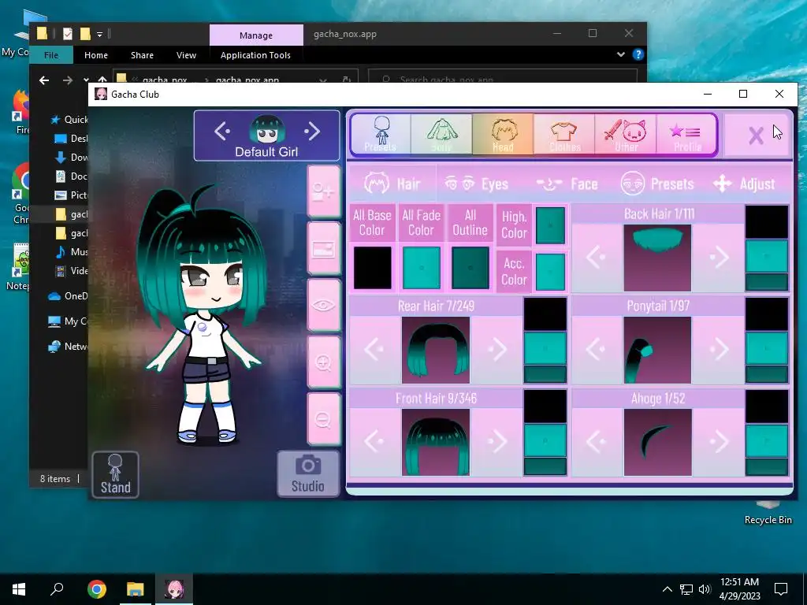Close the customization panel with X
This screenshot has height=605, width=807.
point(756,135)
